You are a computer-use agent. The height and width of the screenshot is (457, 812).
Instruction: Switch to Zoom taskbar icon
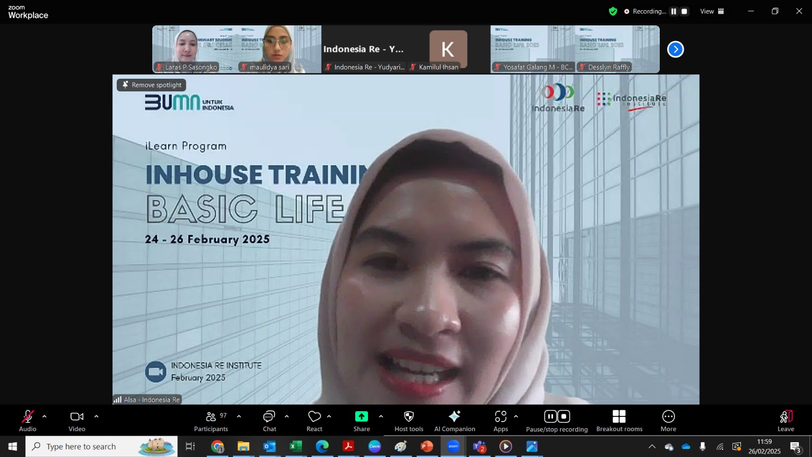coord(453,446)
